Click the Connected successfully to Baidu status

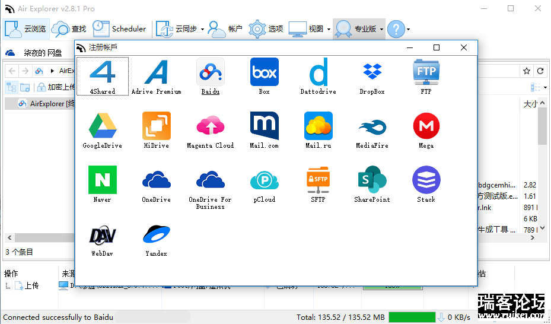[58, 317]
